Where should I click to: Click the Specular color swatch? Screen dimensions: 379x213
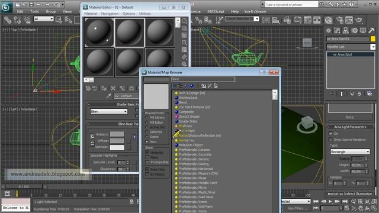tap(117, 147)
